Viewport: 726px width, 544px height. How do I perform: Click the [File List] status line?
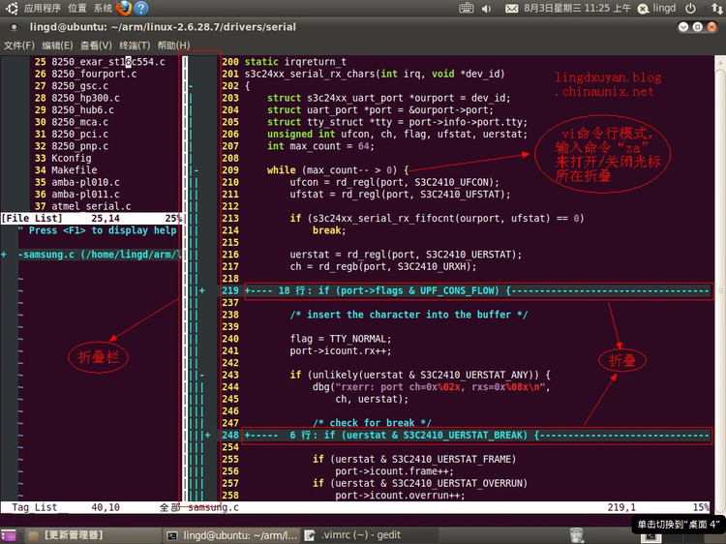tap(91, 218)
